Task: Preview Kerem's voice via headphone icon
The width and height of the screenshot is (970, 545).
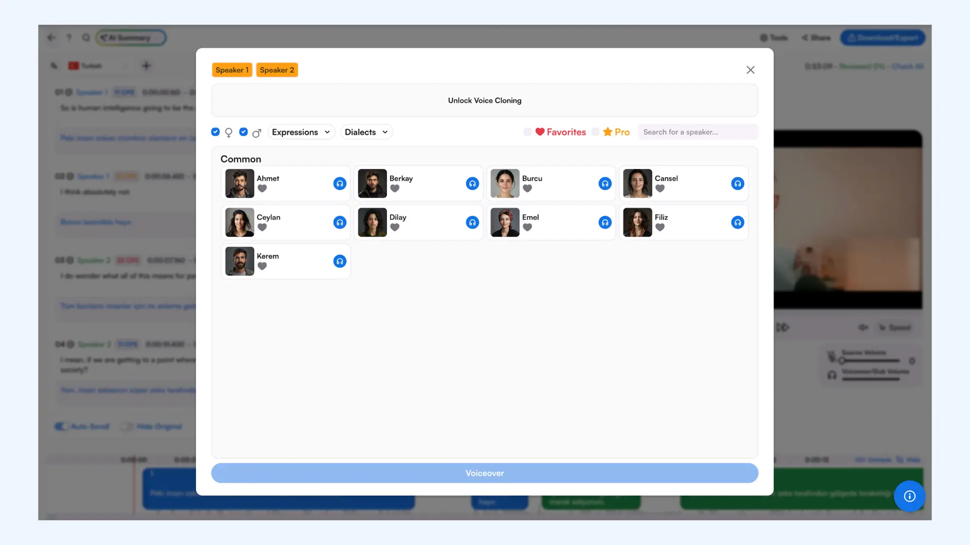Action: [x=339, y=261]
